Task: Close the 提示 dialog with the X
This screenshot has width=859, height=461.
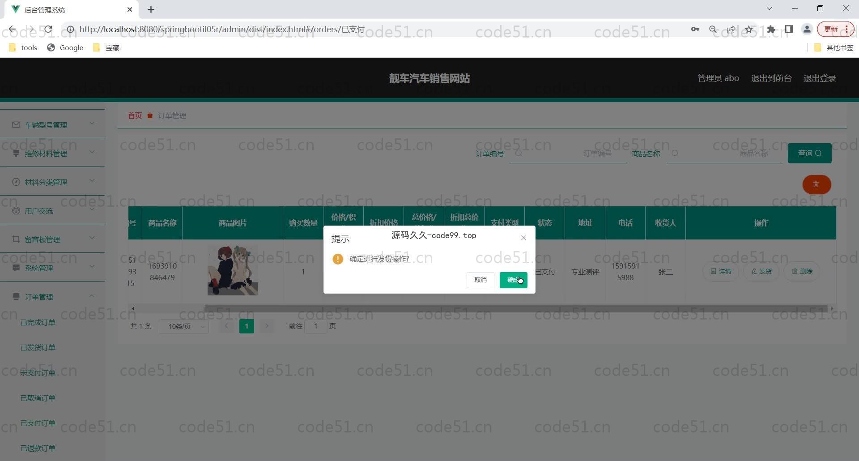Action: pos(523,238)
